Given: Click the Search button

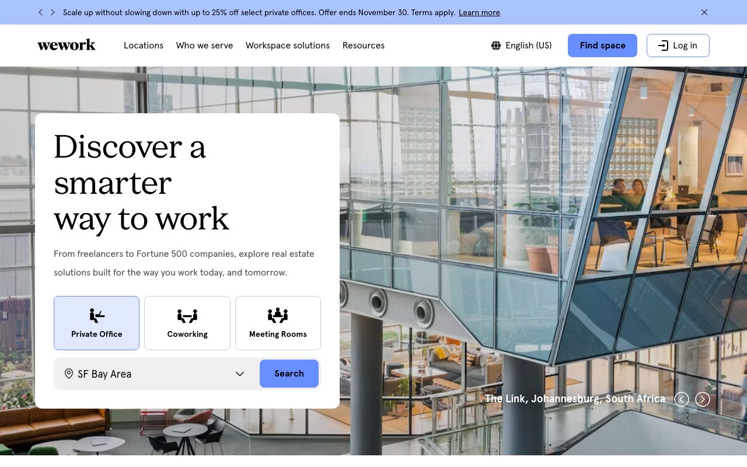Looking at the screenshot, I should click(289, 374).
